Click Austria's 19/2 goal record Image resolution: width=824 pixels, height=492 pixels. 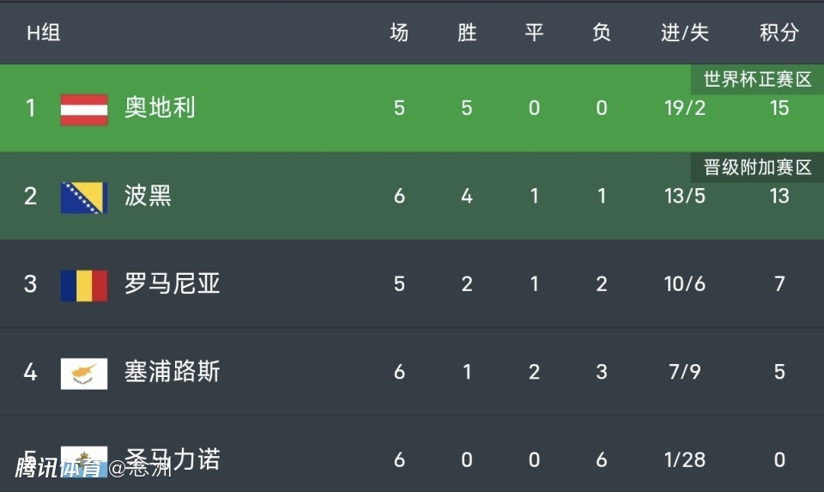point(685,108)
